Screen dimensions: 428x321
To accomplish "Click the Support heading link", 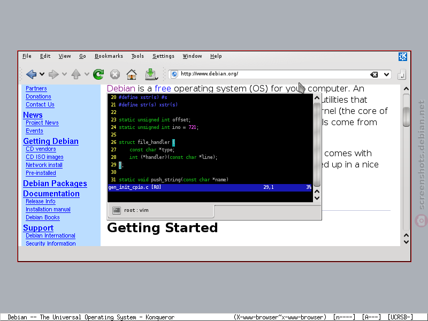I will (x=38, y=228).
